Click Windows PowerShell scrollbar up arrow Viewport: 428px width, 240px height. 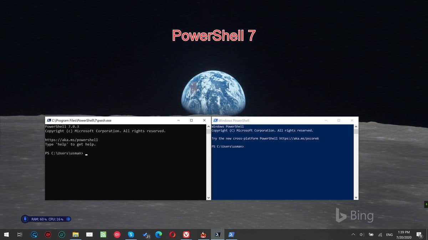tap(356, 127)
